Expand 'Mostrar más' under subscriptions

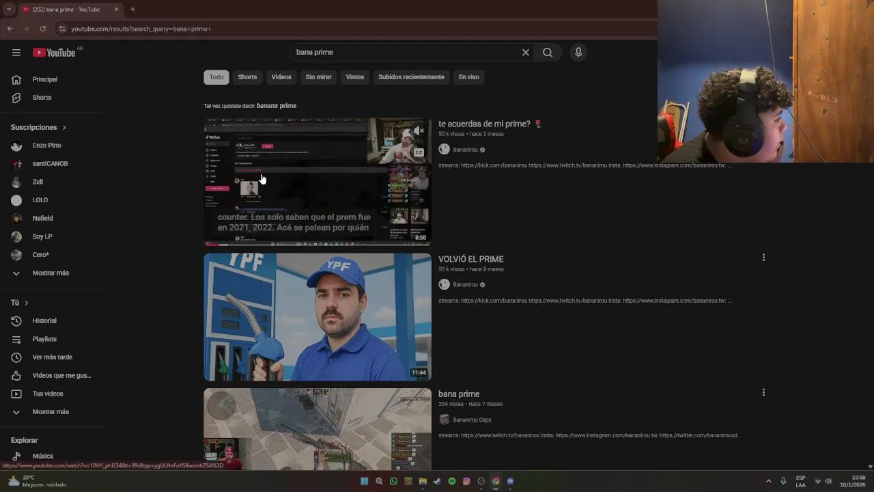pyautogui.click(x=53, y=273)
